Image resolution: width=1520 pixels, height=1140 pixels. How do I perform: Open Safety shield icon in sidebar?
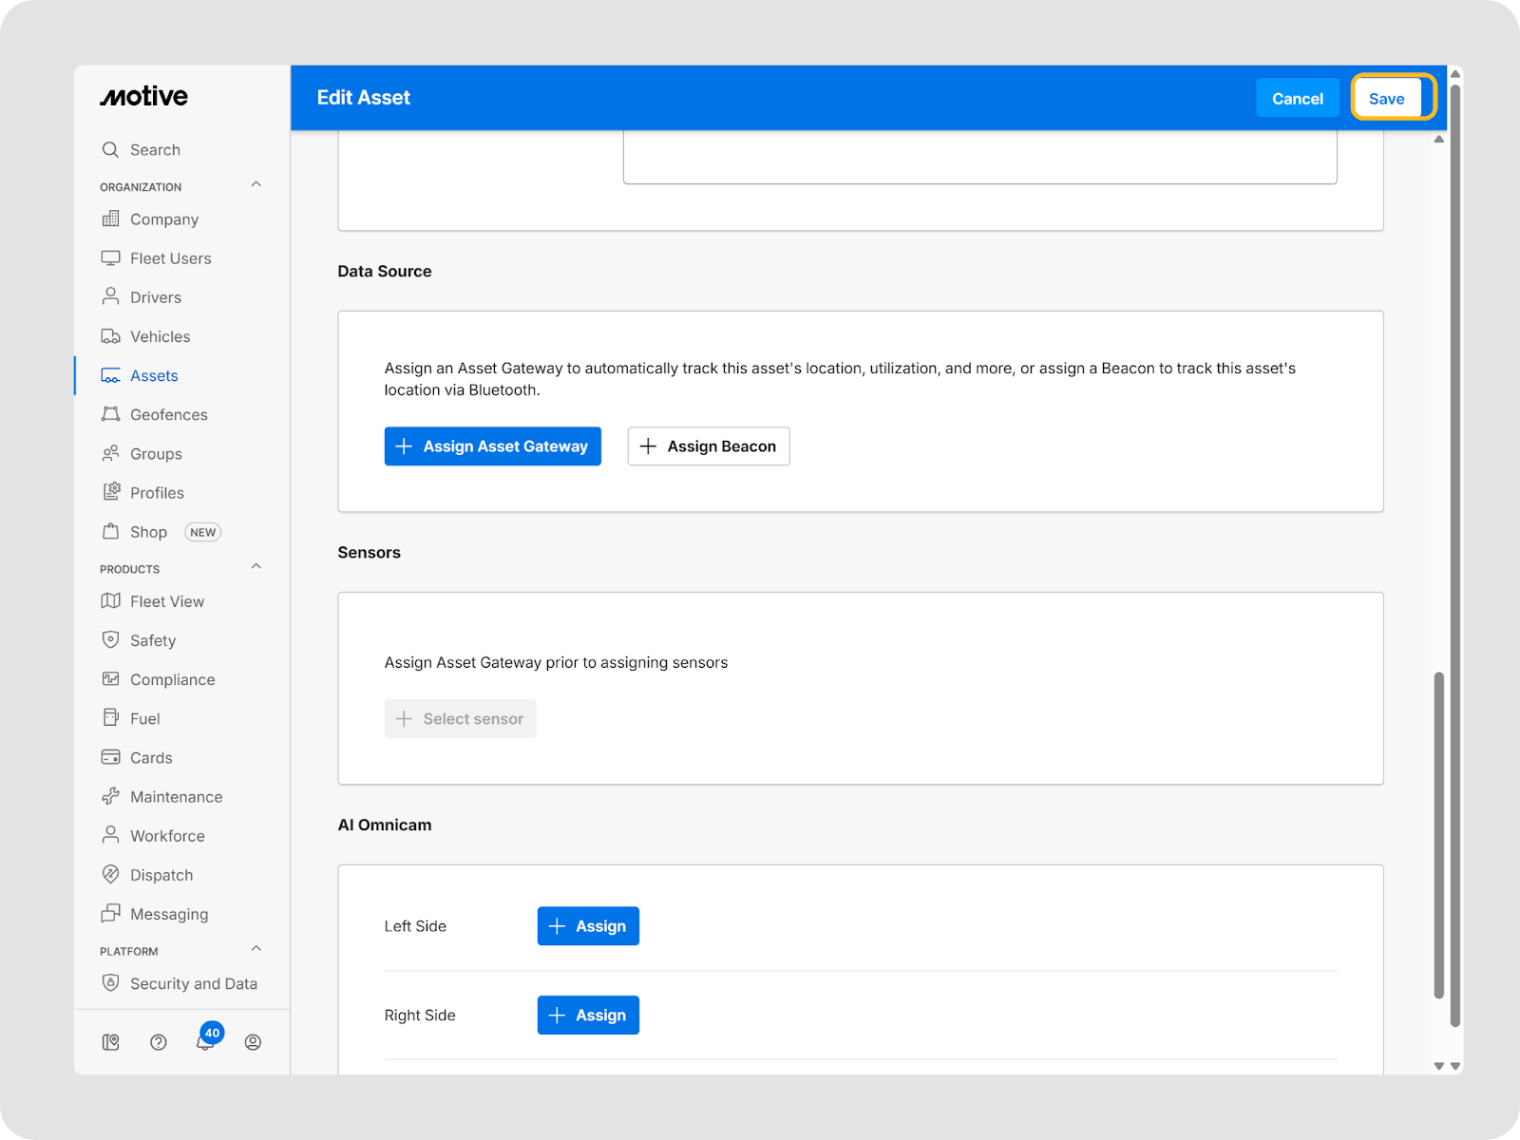111,640
